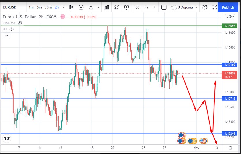Viewport: 241px width, 154px height.
Task: Select the 5m timeframe
Action: pyautogui.click(x=39, y=7)
